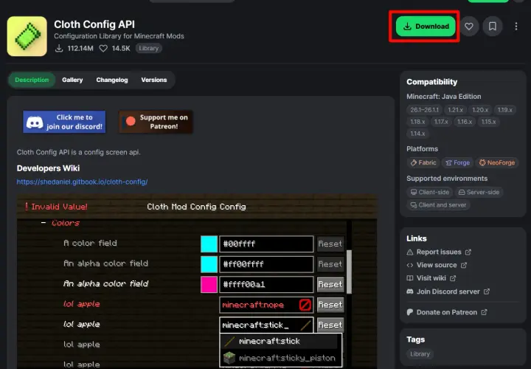Collapse the Colors section in config screenshot
The height and width of the screenshot is (369, 531).
pyautogui.click(x=44, y=223)
